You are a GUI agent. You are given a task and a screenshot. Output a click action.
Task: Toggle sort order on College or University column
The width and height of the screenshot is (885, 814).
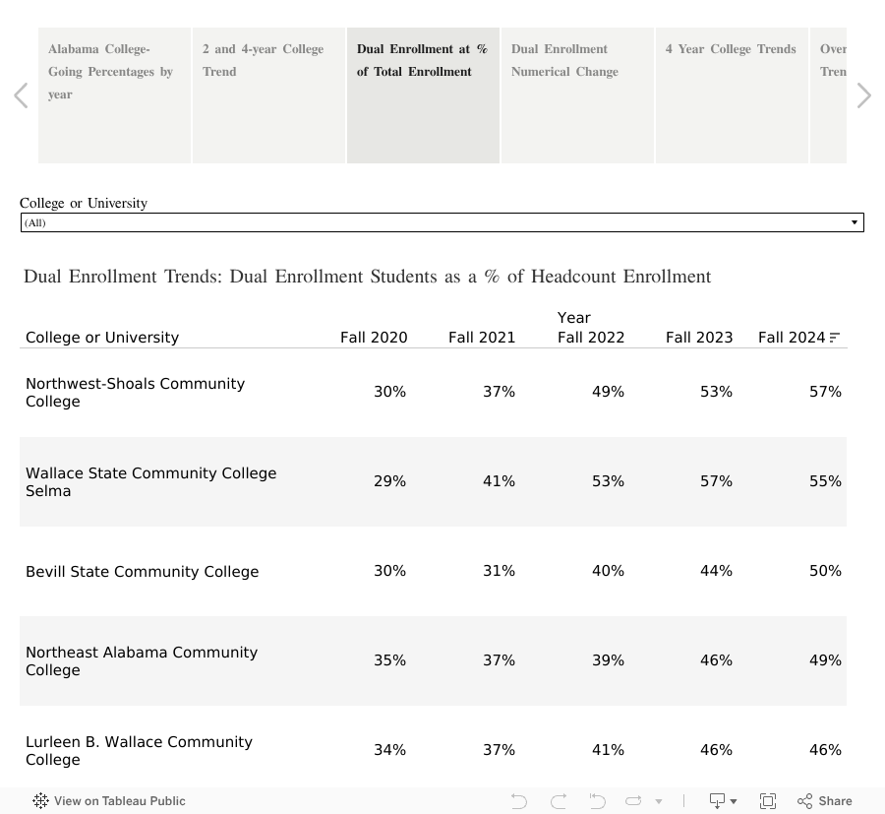coord(102,338)
